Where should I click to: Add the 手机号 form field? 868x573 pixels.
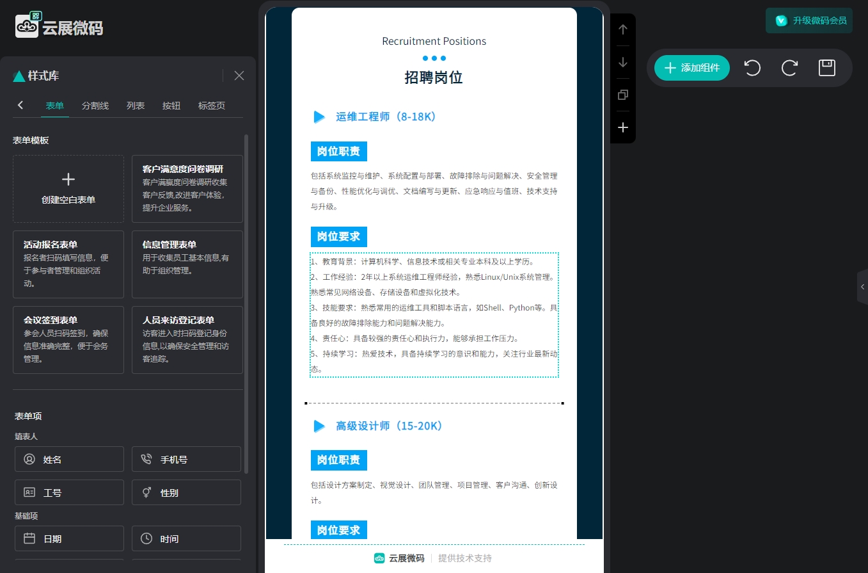[x=186, y=459]
